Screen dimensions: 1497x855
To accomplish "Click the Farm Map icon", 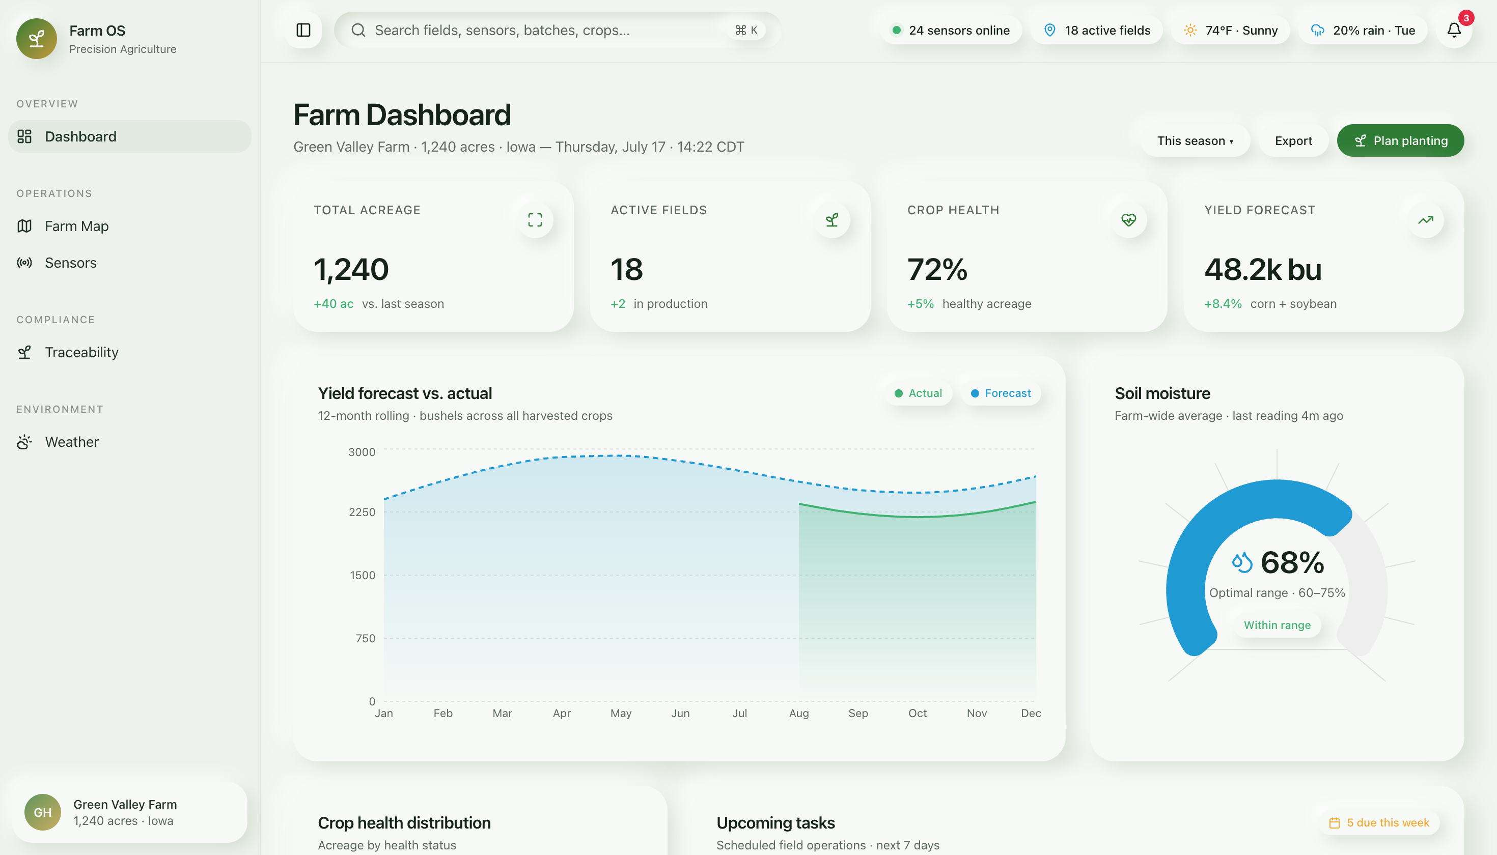I will pos(24,226).
